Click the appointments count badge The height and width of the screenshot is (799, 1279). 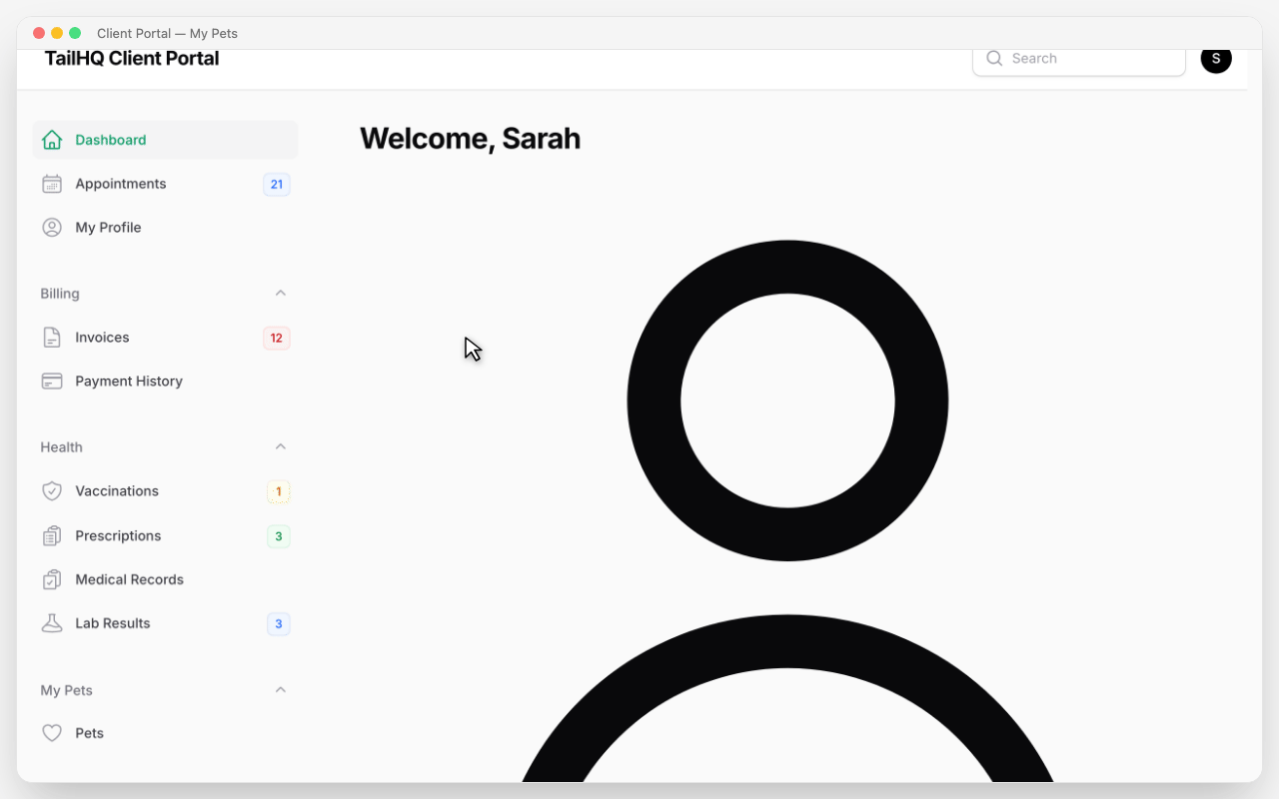(277, 184)
